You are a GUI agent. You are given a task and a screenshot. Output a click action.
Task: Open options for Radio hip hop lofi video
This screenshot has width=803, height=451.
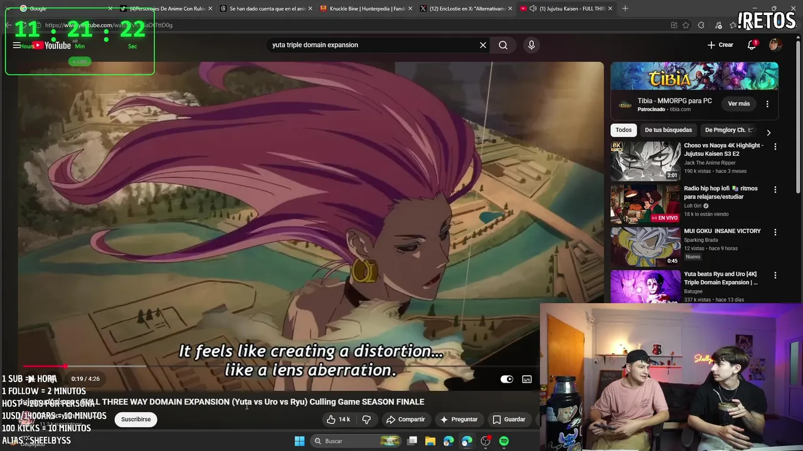(775, 189)
